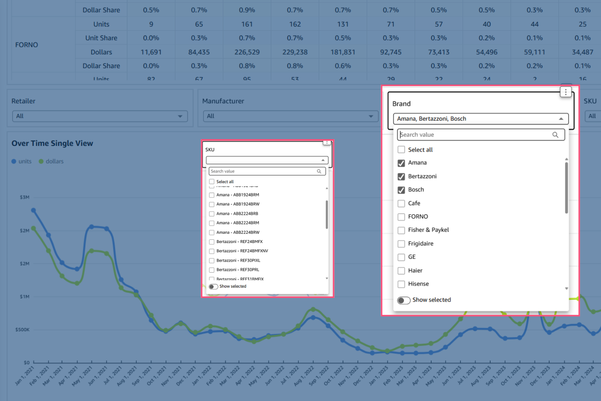Turn on Show selected in SKU panel
This screenshot has height=401, width=601.
213,287
